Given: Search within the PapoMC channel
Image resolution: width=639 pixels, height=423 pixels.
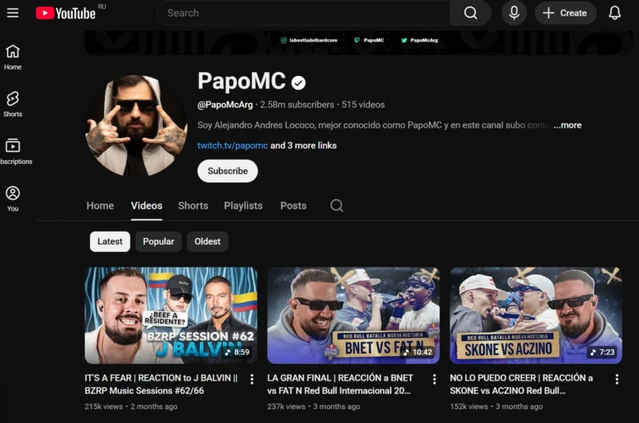Looking at the screenshot, I should [x=337, y=205].
